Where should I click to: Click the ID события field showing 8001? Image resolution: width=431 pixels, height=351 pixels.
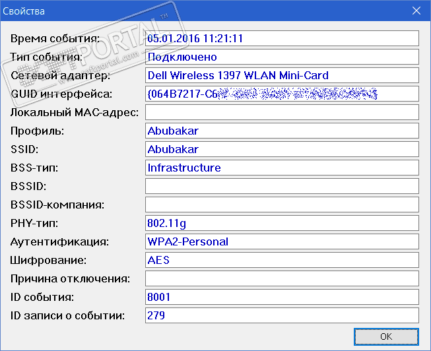(282, 297)
